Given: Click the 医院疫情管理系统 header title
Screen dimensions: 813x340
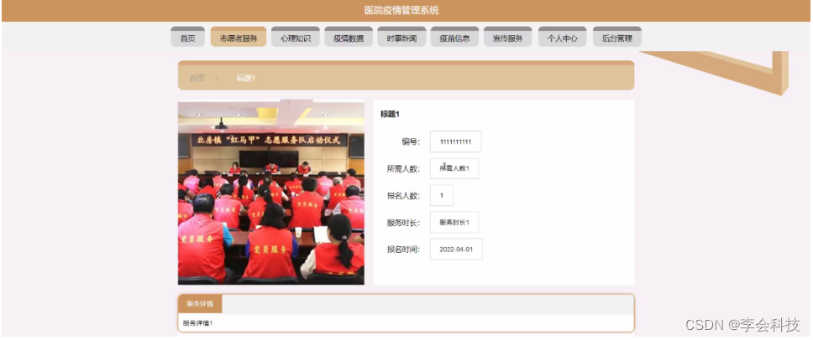Looking at the screenshot, I should pos(401,10).
